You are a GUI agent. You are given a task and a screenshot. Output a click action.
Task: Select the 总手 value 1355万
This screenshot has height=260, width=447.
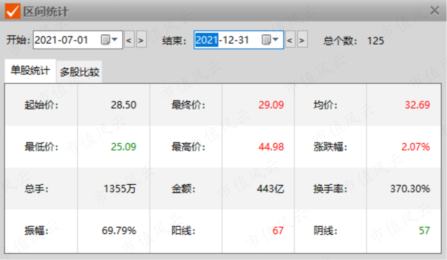point(120,189)
